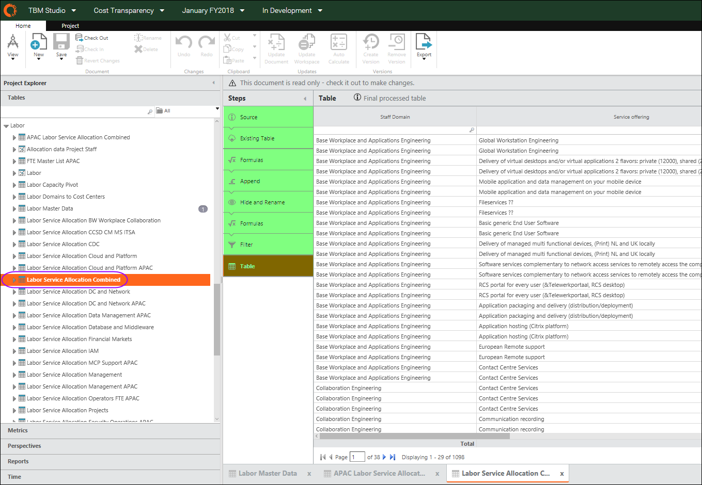Screen dimensions: 702x485
Task: Select Labor Domains to Cost Centers
Action: 66,197
